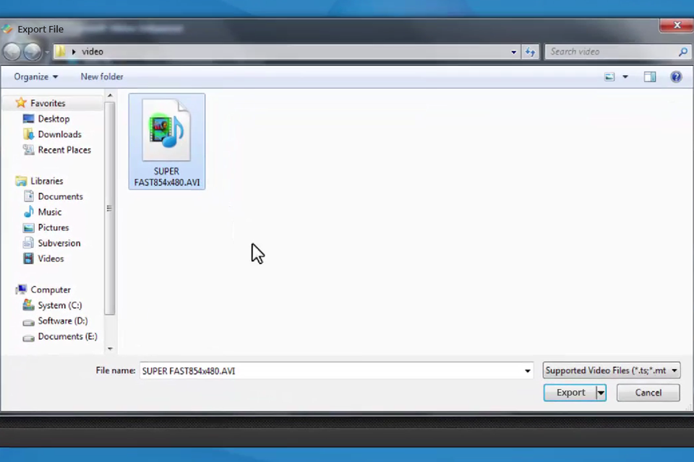Click the Cancel button

(648, 393)
